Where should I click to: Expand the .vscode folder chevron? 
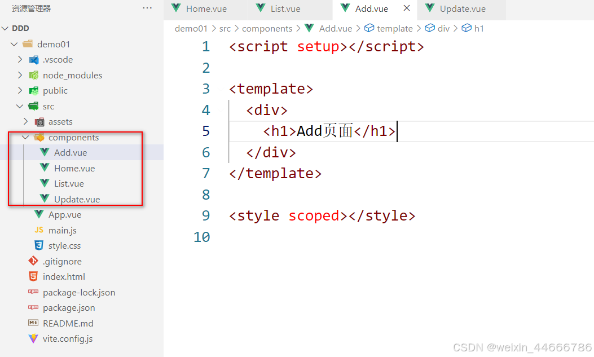(x=20, y=59)
